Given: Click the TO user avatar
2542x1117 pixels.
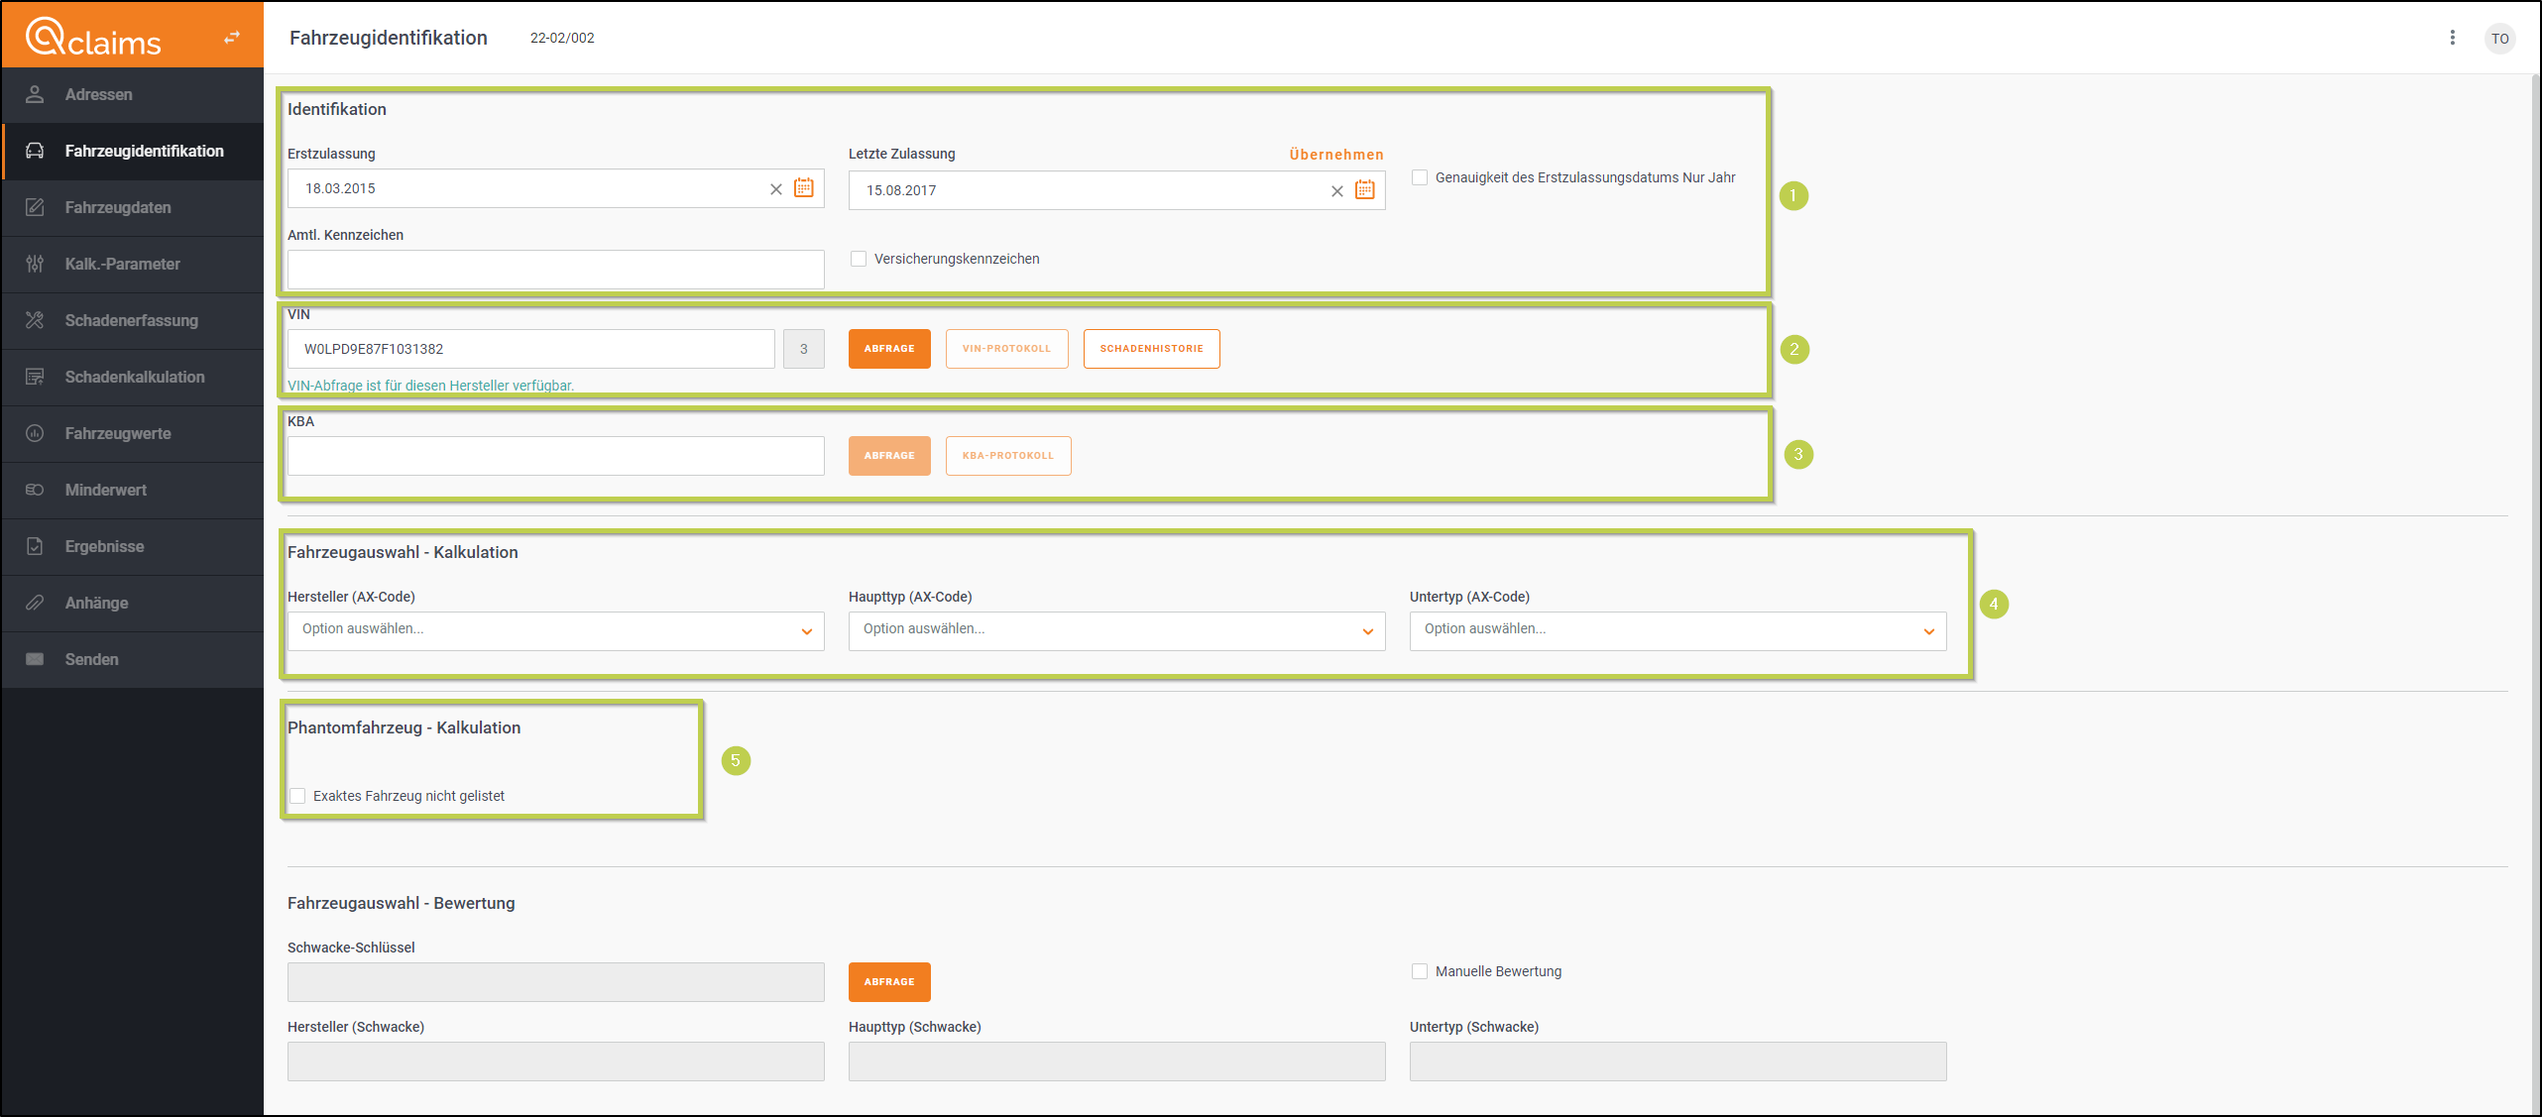Looking at the screenshot, I should pos(2499,39).
